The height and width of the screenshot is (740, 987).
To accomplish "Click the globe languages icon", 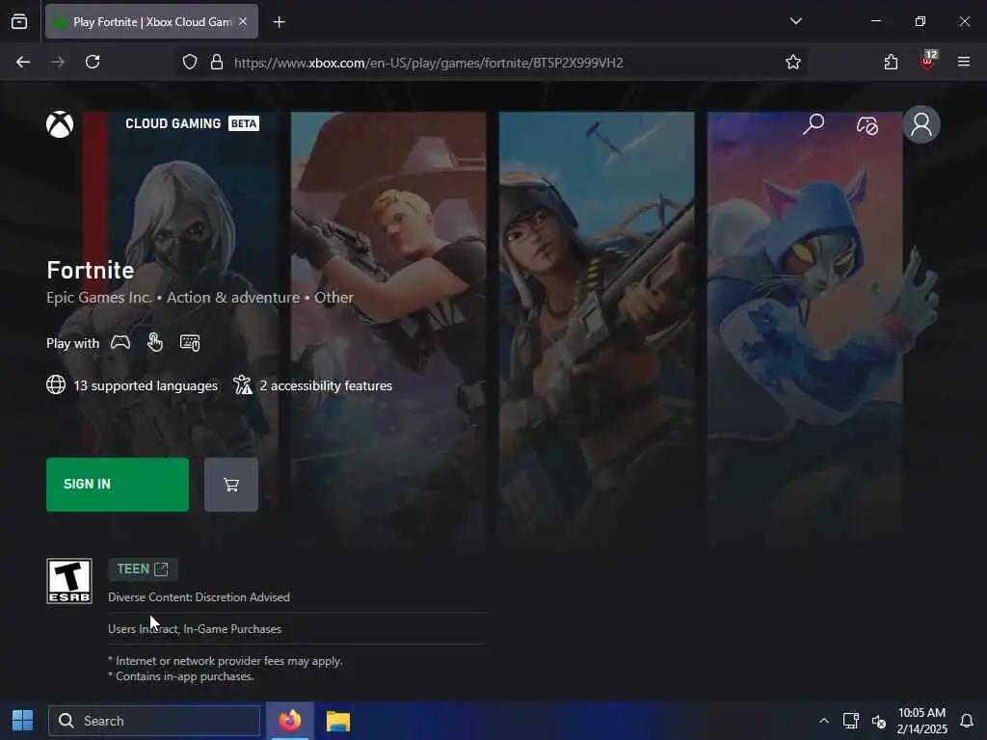I will point(56,384).
